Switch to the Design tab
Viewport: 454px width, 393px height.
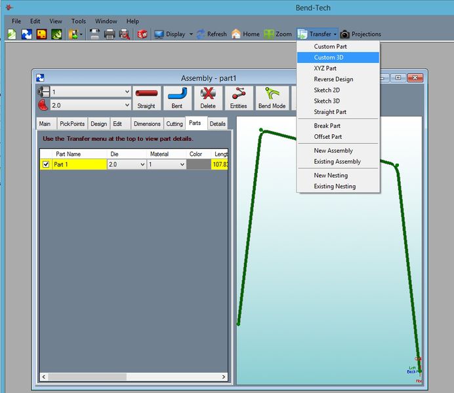(98, 124)
